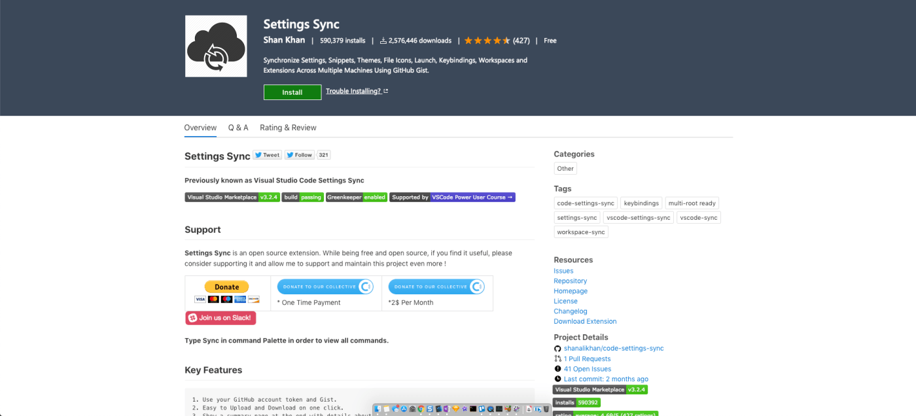The width and height of the screenshot is (916, 416).
Task: Open Google Chrome from the dock
Action: click(421, 409)
